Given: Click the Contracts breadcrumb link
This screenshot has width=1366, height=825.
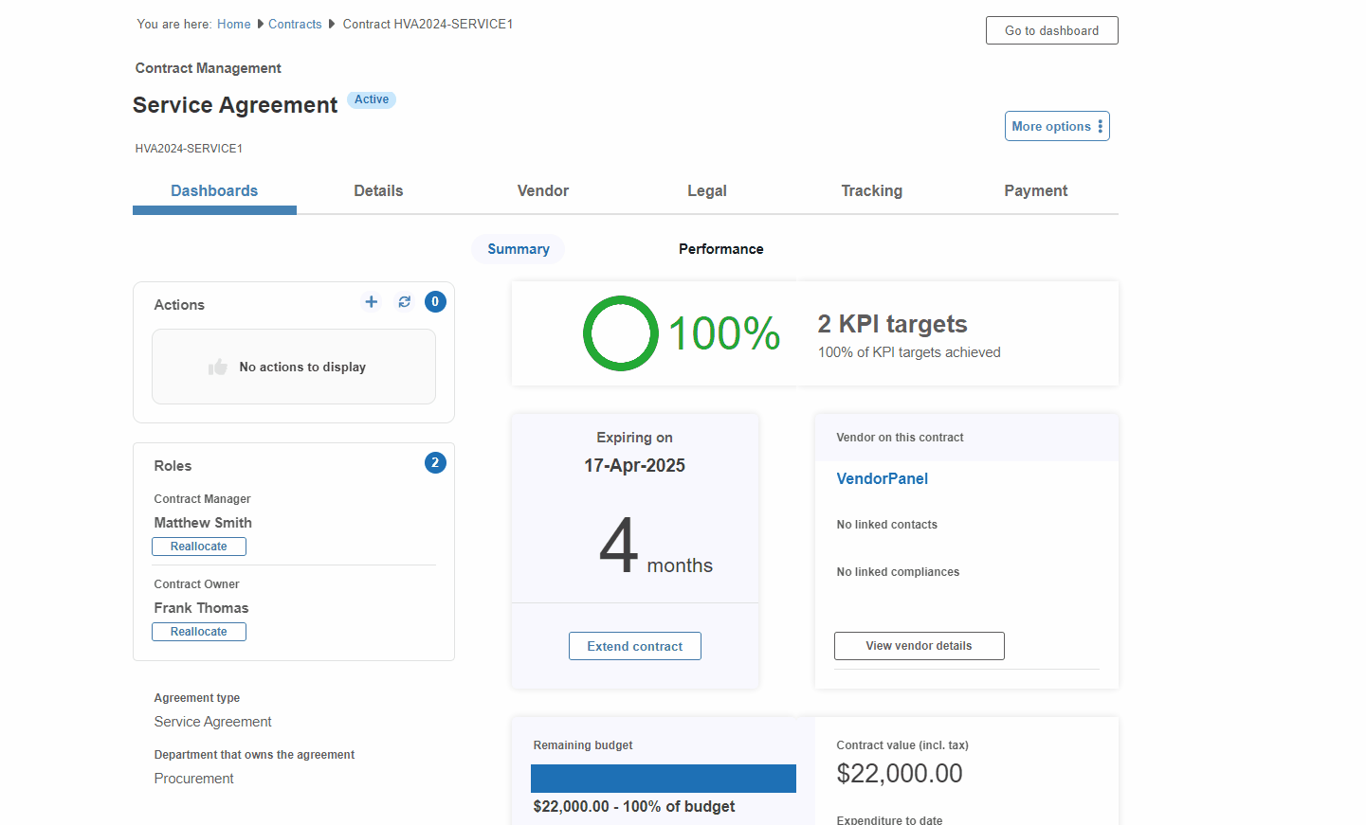Looking at the screenshot, I should pos(295,25).
